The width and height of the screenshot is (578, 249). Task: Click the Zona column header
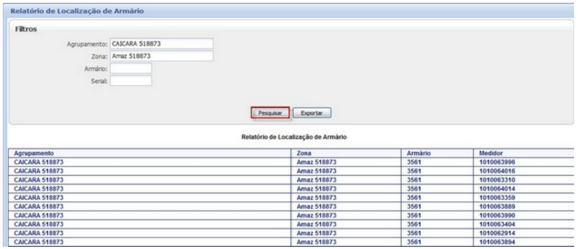pos(304,152)
